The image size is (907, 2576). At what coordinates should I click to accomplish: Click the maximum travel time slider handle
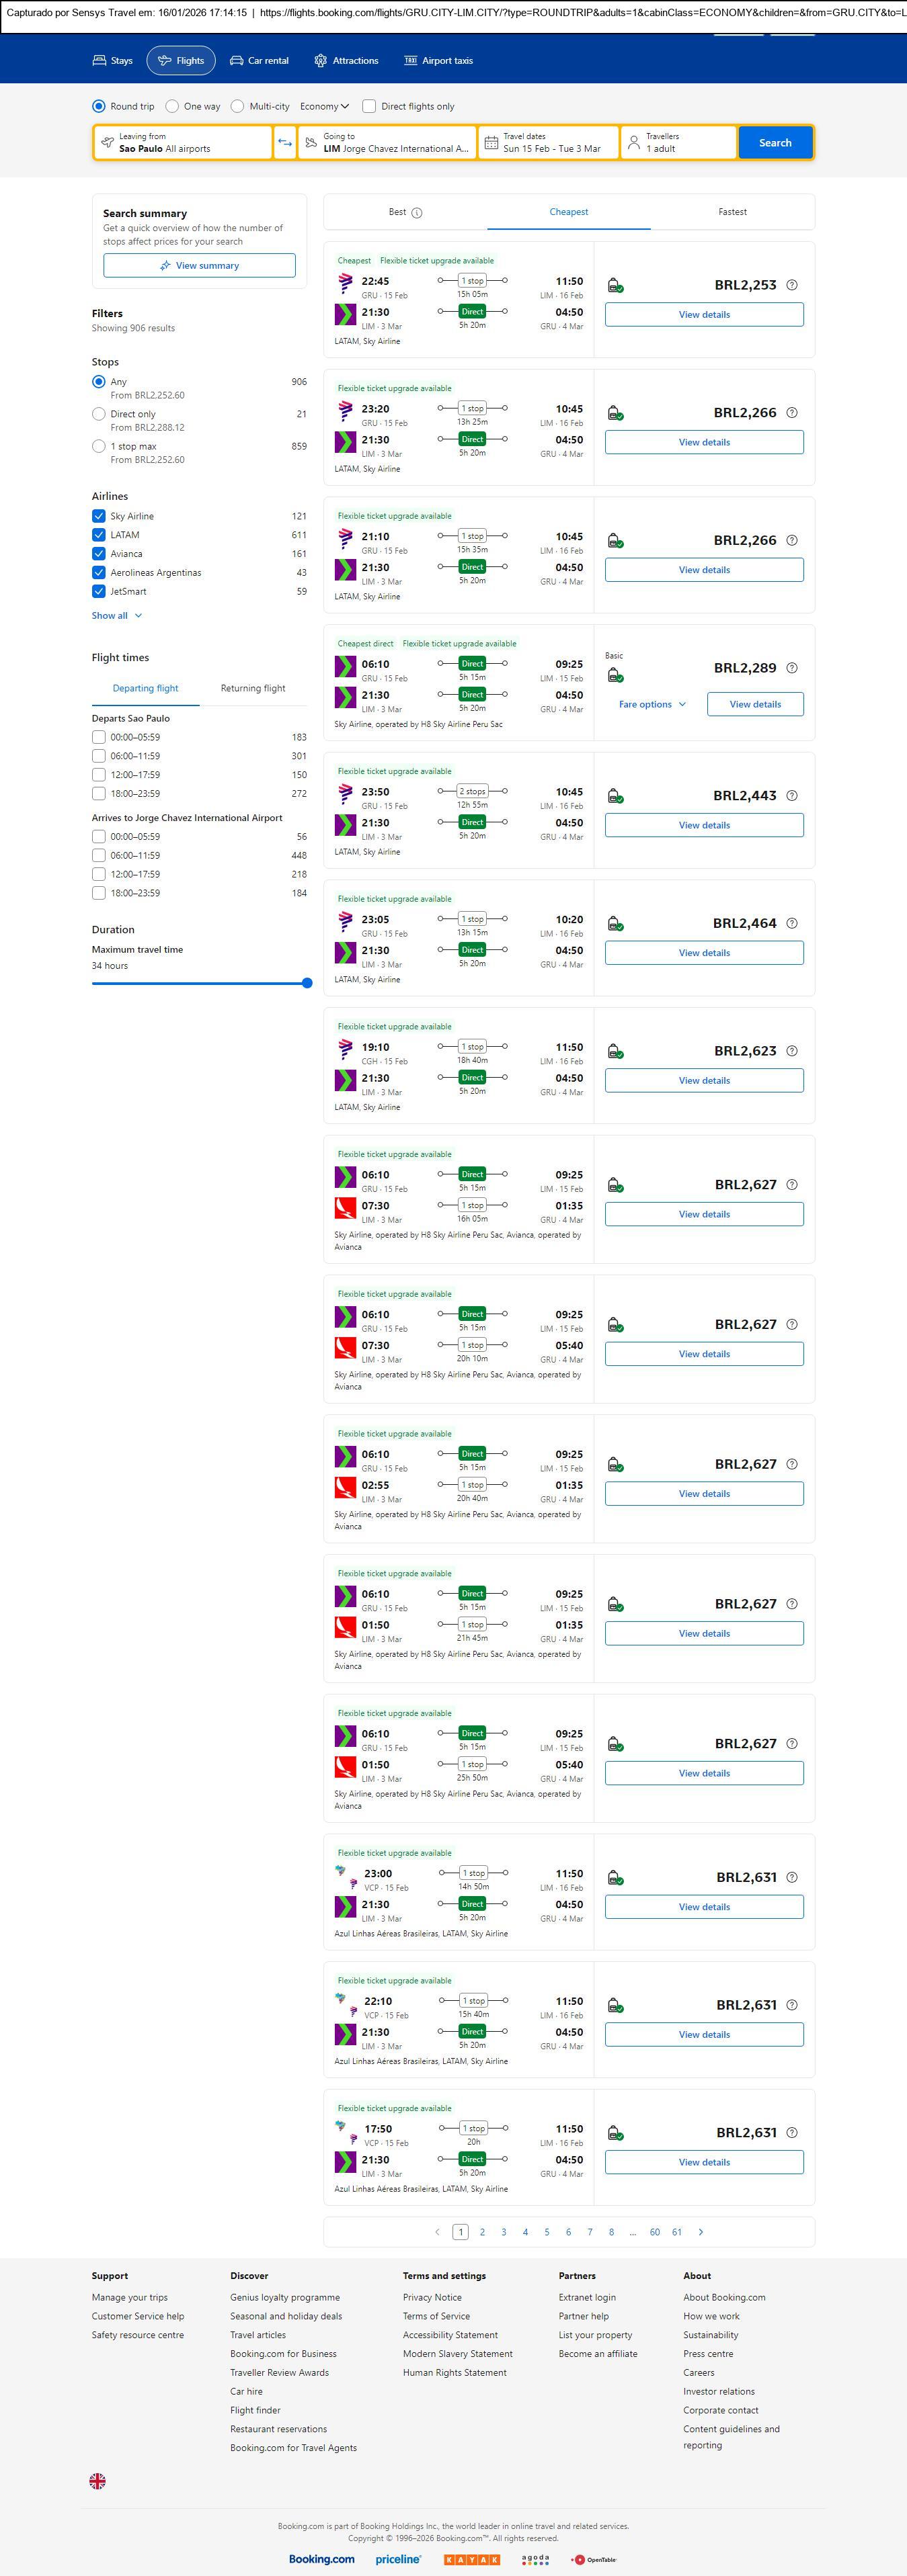pos(307,983)
